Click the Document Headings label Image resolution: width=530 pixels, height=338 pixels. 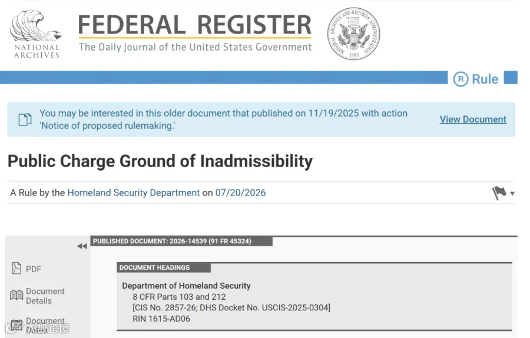pyautogui.click(x=154, y=268)
